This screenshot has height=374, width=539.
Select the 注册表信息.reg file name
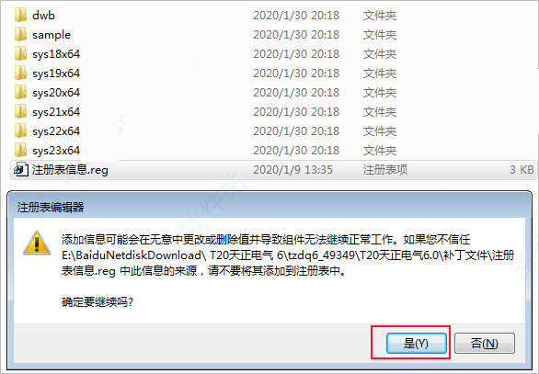tap(70, 170)
